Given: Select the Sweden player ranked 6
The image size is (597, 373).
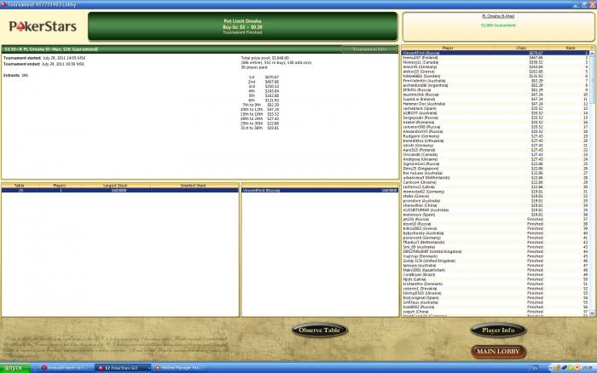Looking at the screenshot, I should (496, 76).
